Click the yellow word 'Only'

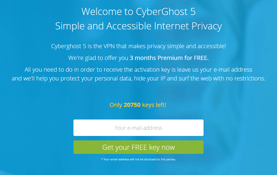pyautogui.click(x=116, y=105)
